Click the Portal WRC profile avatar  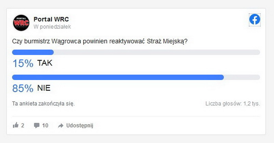tap(21, 23)
